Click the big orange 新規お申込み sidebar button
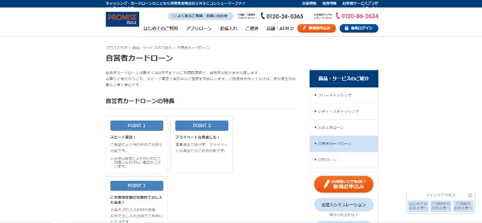Screen dimensions: 482x223 [343, 184]
